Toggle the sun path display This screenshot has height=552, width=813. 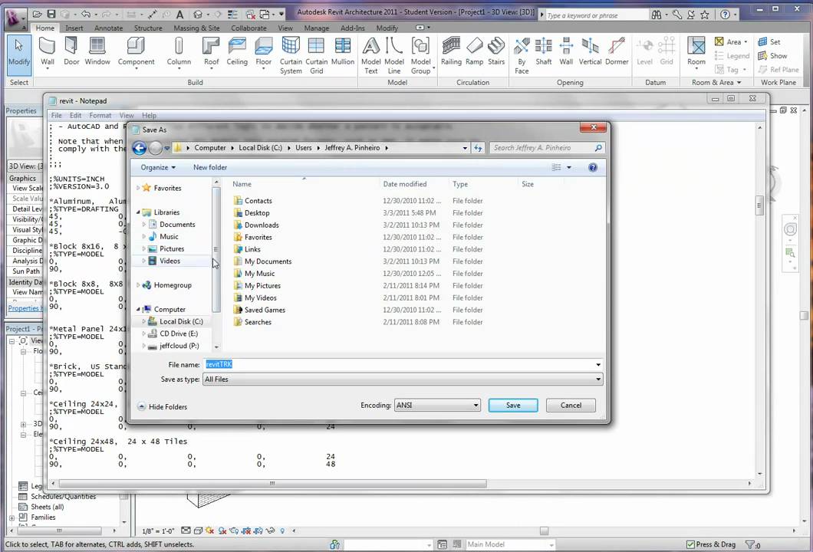pos(209,530)
